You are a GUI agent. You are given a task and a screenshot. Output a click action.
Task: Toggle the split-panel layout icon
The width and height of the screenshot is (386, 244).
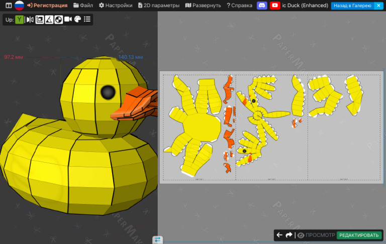coord(9,5)
